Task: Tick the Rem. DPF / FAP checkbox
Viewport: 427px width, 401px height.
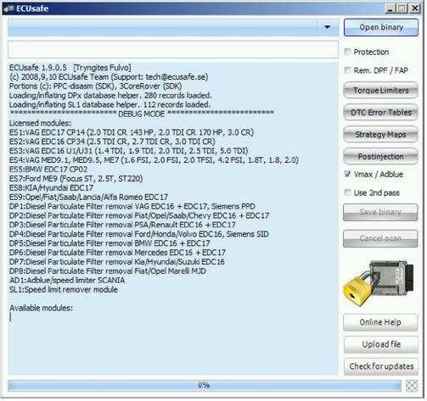Action: pyautogui.click(x=347, y=70)
